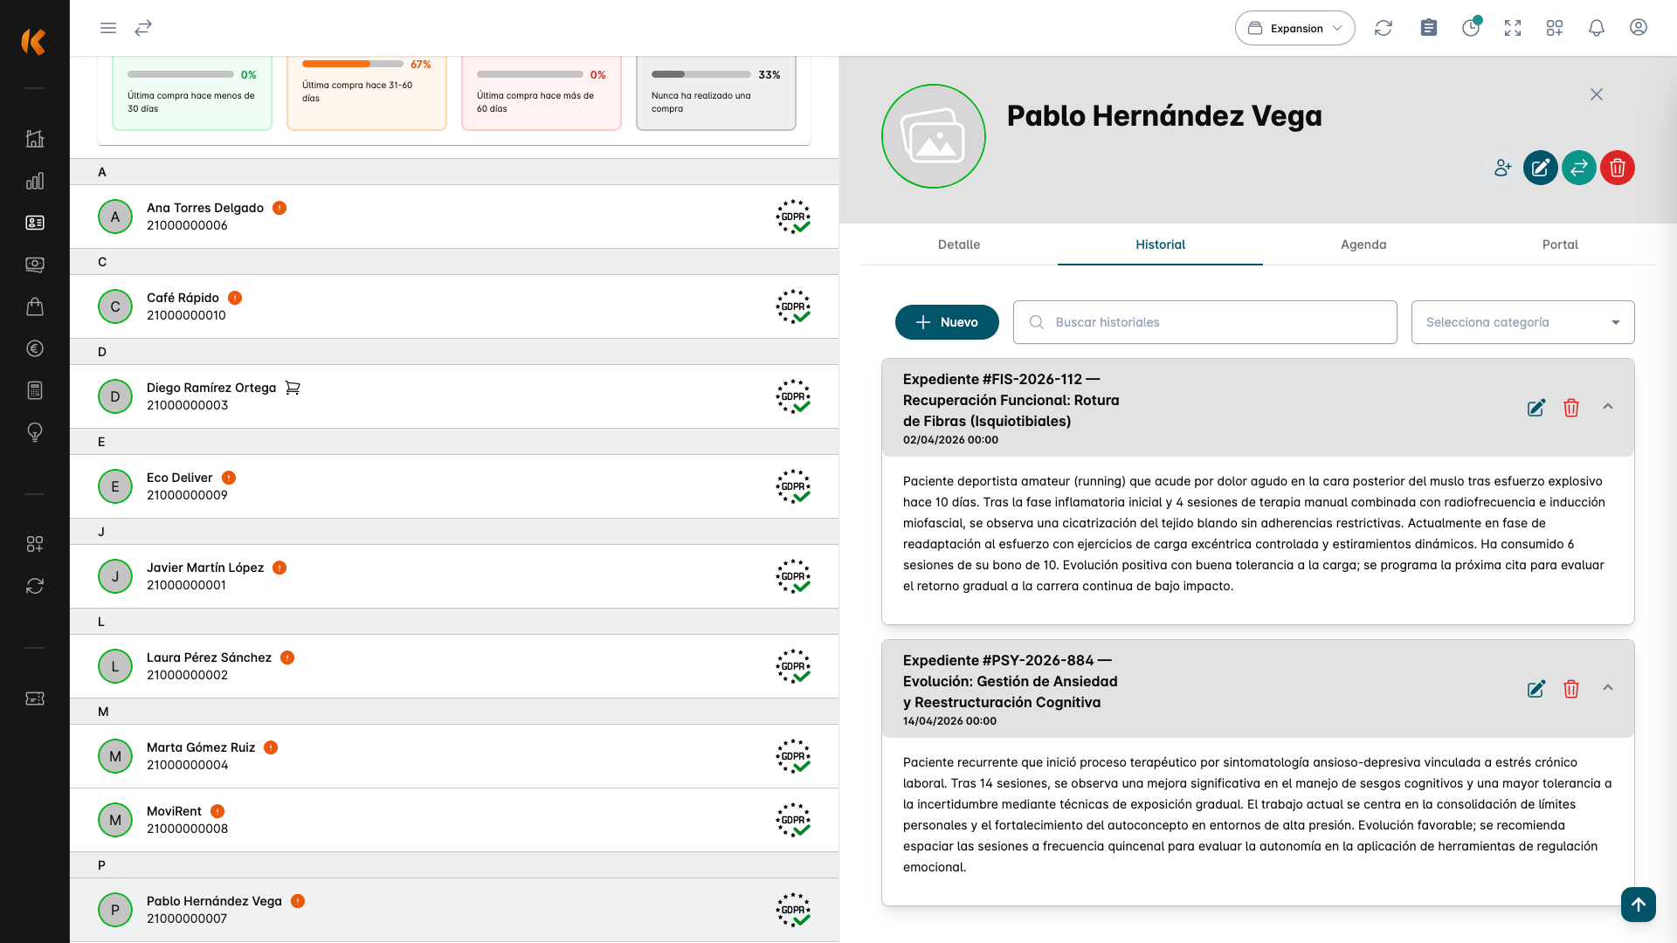
Task: Toggle the hamburger sidebar menu
Action: (108, 28)
